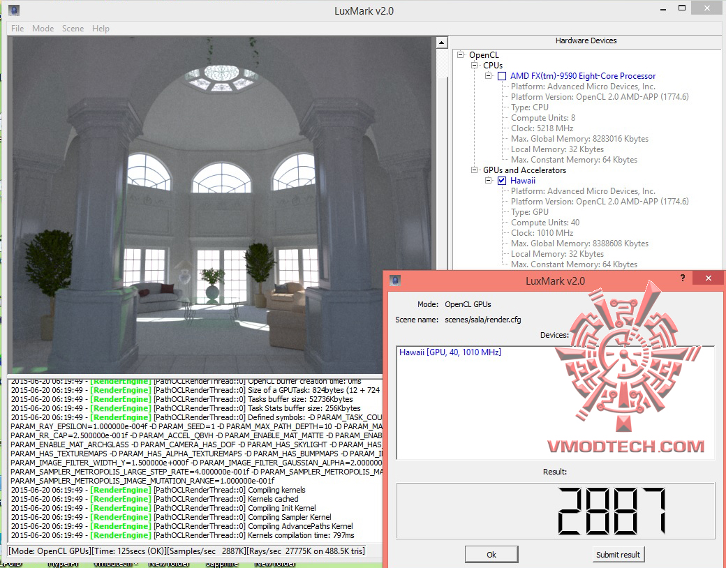
Task: Select CPU 'Clock: 5218 MHz' row
Action: (542, 128)
